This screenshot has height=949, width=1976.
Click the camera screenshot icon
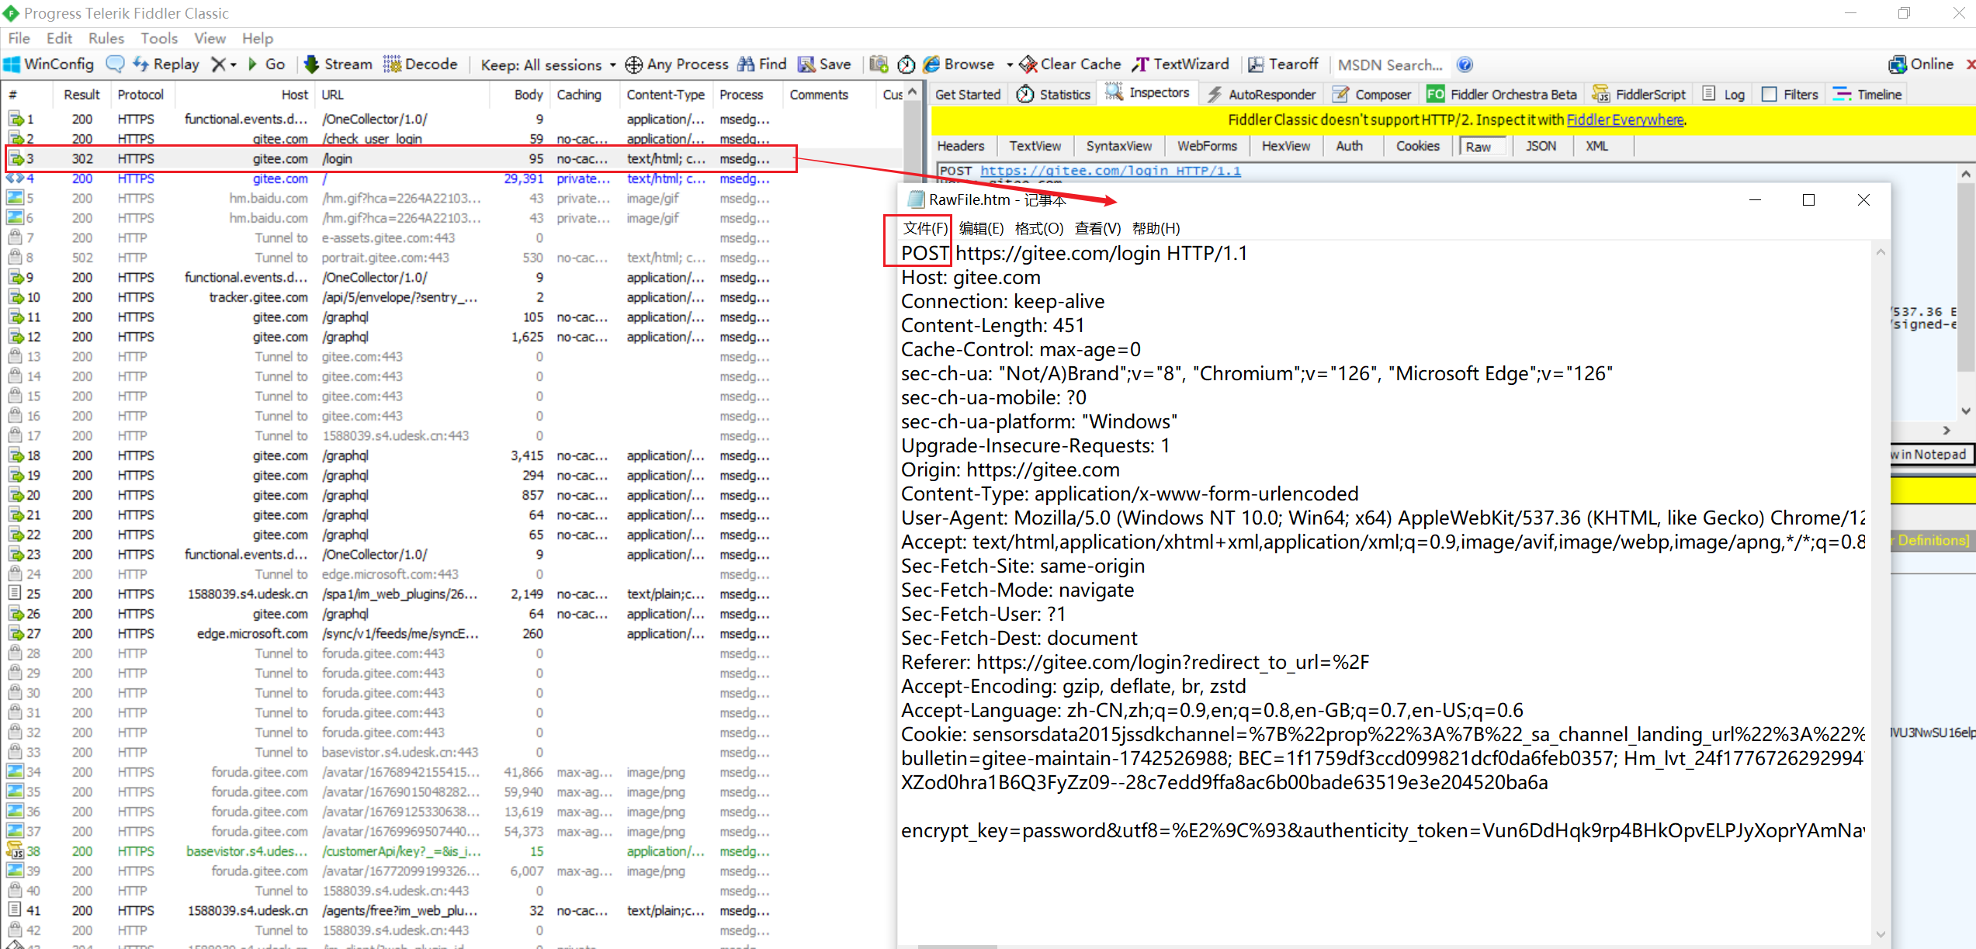pos(879,64)
